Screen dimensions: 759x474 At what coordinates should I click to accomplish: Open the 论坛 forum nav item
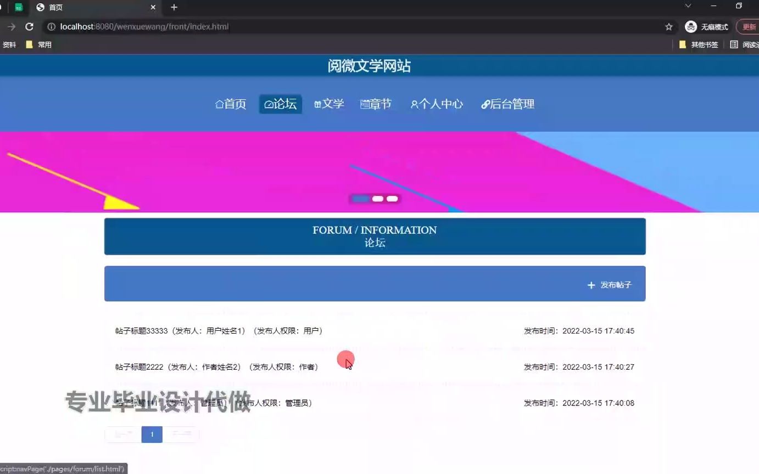point(281,104)
